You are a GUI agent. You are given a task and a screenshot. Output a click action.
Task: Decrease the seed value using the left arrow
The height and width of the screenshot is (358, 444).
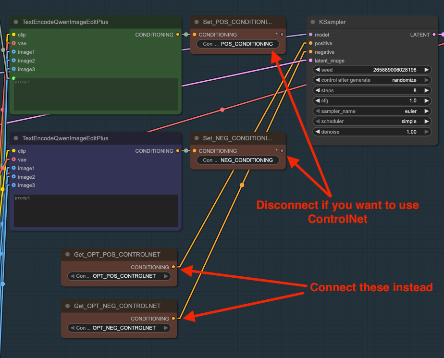coord(318,70)
